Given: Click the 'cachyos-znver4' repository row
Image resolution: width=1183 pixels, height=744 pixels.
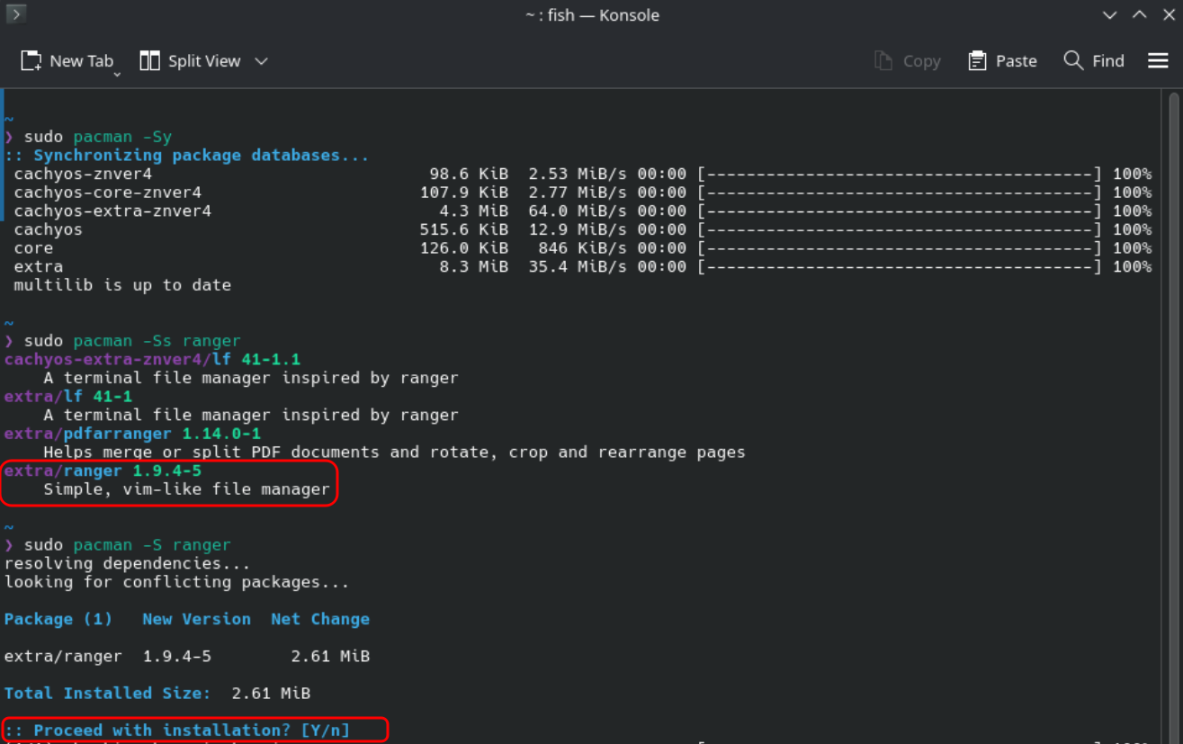Looking at the screenshot, I should click(x=582, y=174).
